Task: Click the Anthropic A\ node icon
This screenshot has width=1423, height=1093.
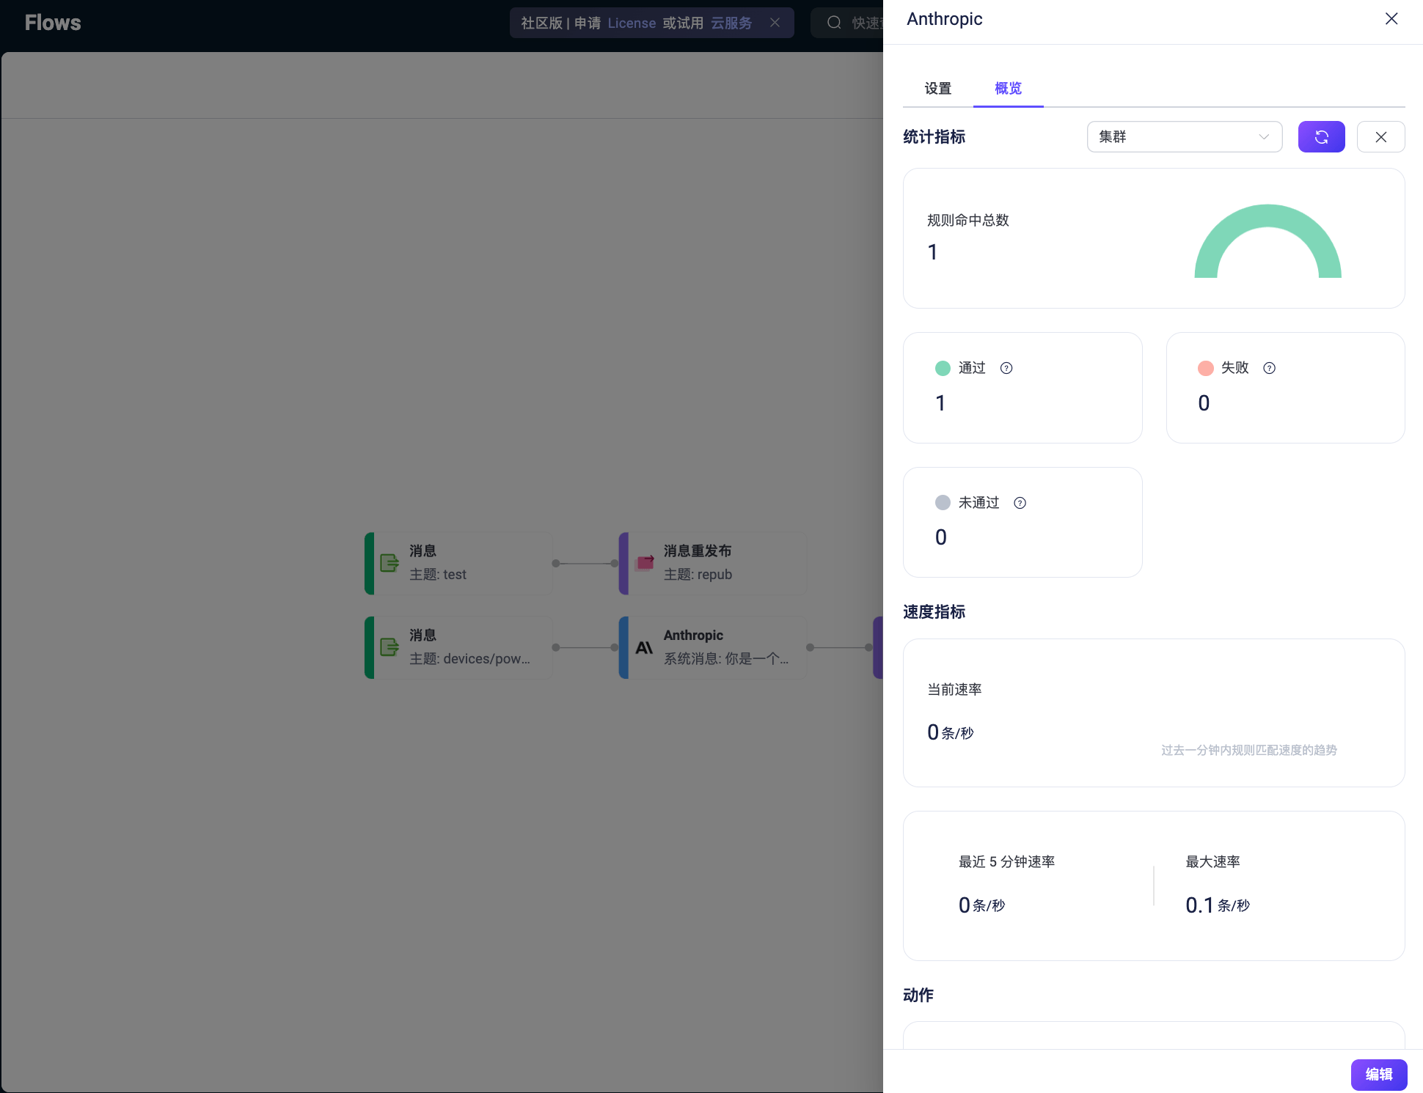Action: (644, 648)
